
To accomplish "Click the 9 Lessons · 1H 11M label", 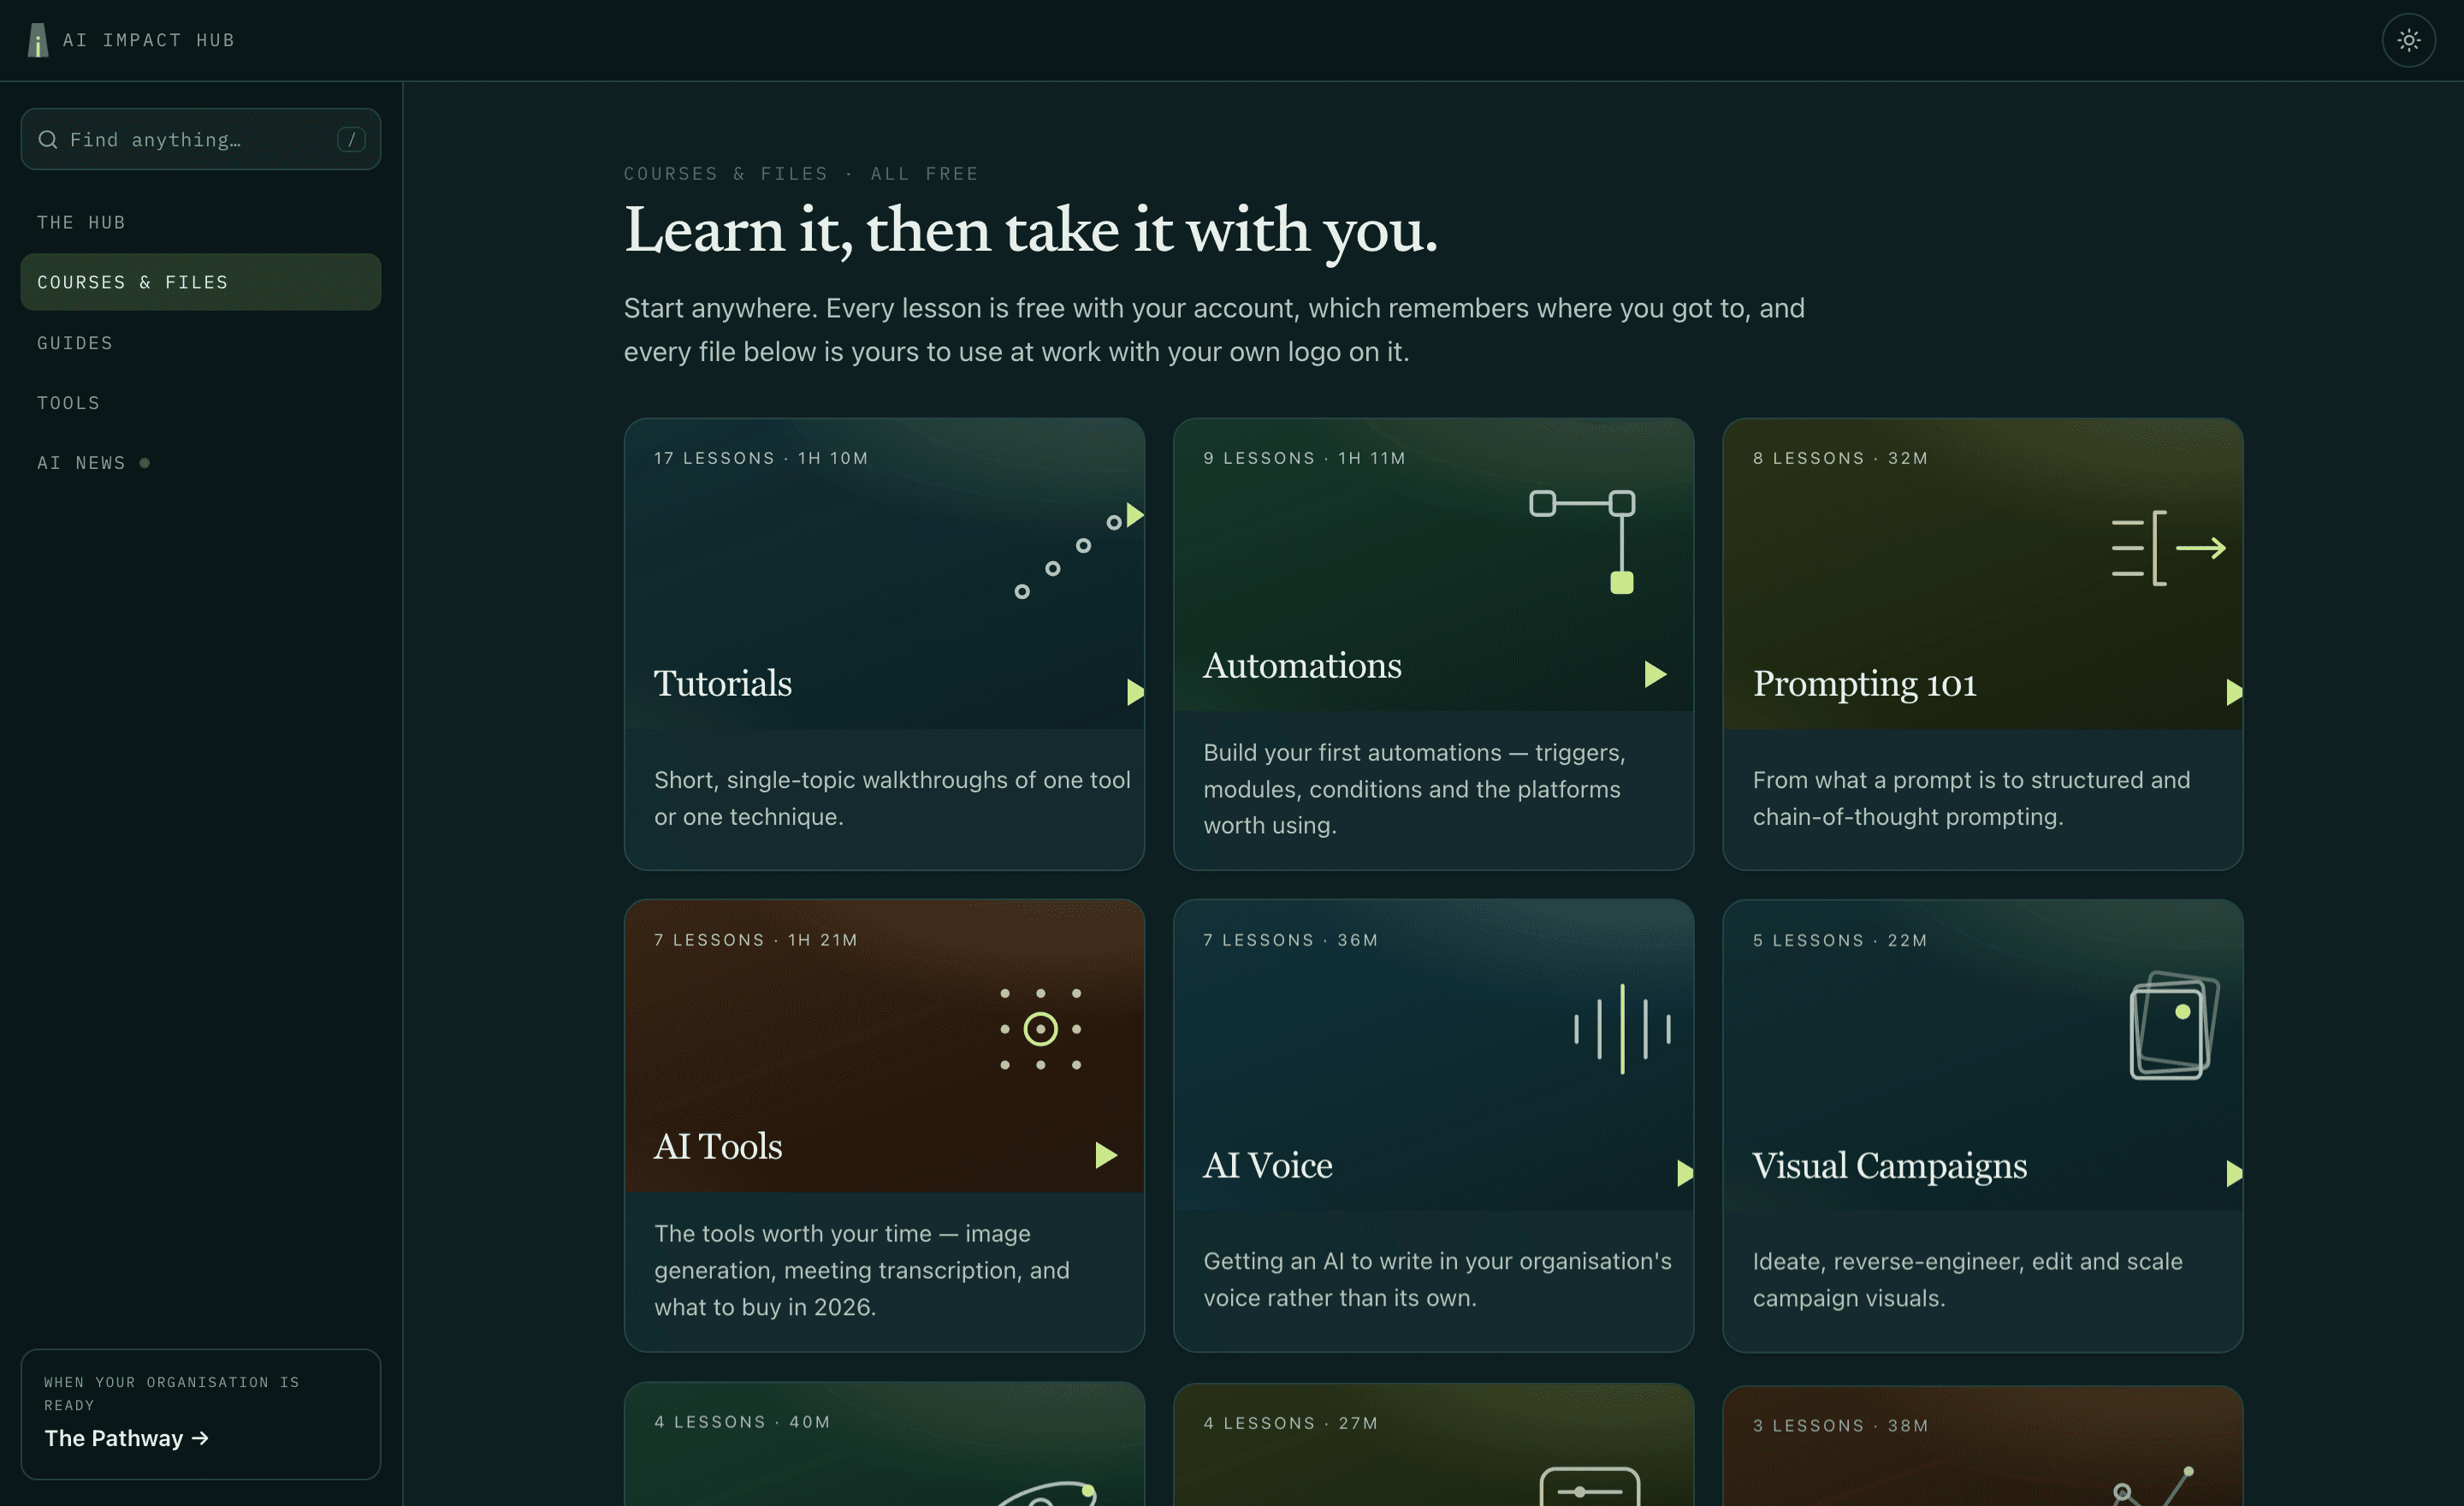I will coord(1304,458).
